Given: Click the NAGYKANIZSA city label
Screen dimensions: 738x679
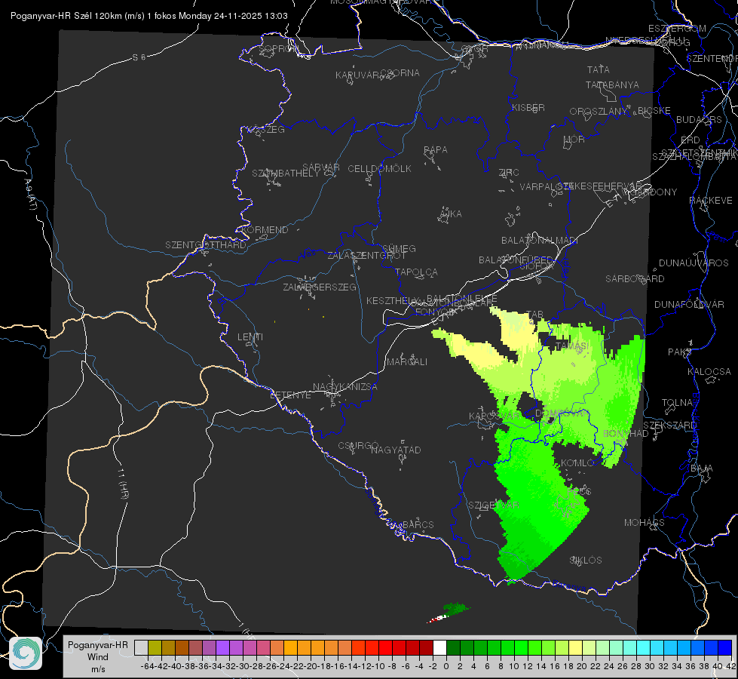Looking at the screenshot, I should pos(345,387).
